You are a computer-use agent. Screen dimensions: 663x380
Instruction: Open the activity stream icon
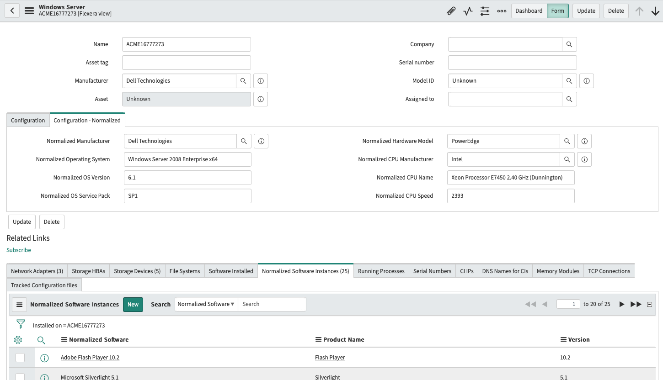coord(468,11)
